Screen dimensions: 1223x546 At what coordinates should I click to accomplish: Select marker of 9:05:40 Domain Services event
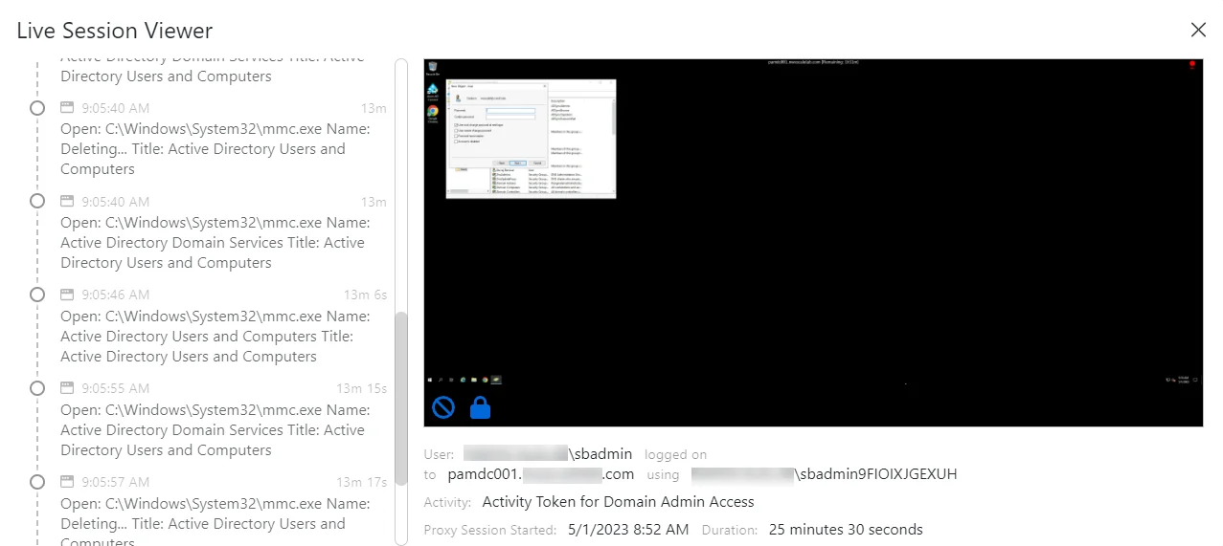point(37,201)
